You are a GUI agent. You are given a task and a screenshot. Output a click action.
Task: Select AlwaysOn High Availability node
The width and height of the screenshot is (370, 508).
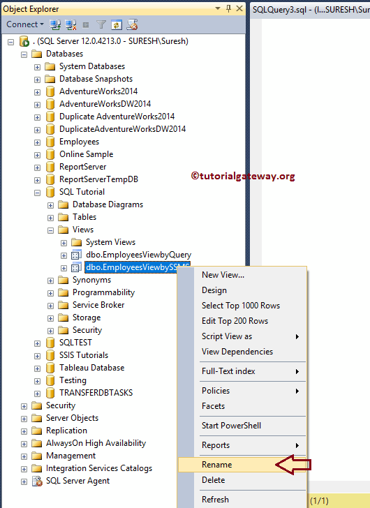96,443
